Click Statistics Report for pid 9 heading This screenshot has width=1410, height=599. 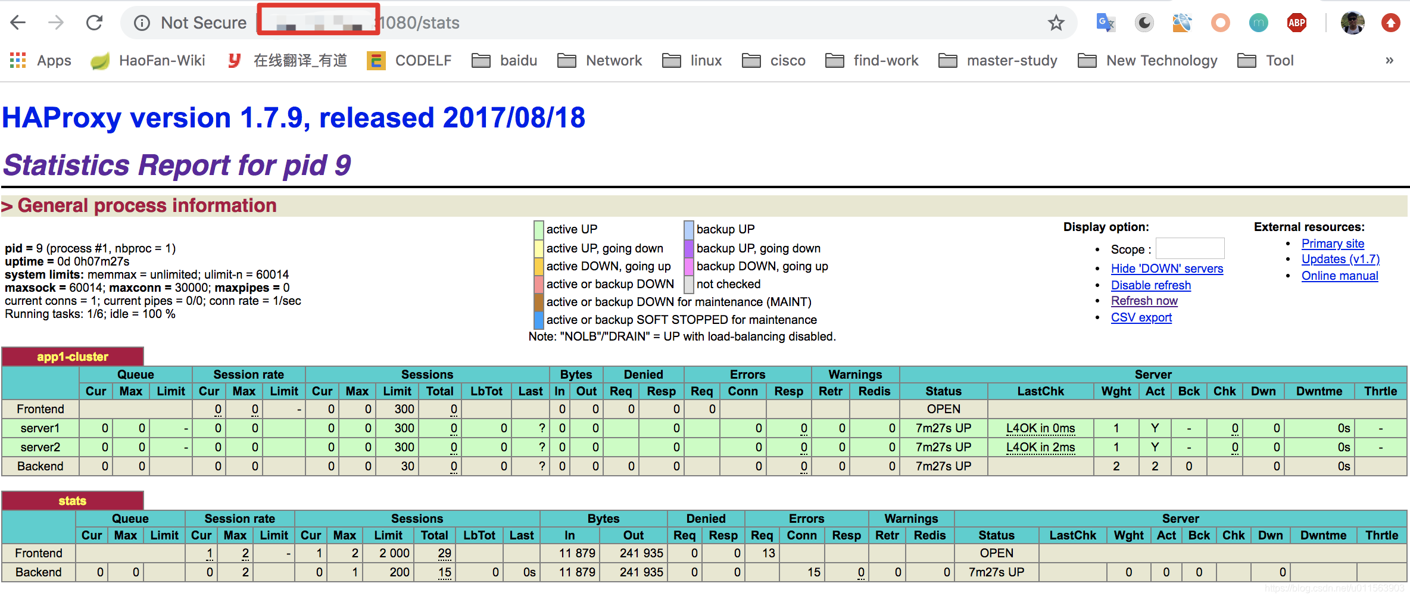coord(177,165)
